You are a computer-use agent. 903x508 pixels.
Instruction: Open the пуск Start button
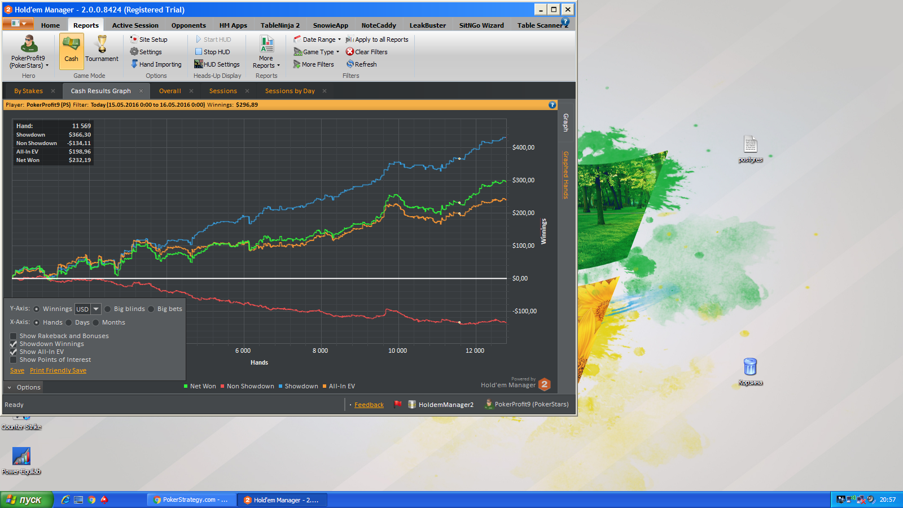click(27, 500)
